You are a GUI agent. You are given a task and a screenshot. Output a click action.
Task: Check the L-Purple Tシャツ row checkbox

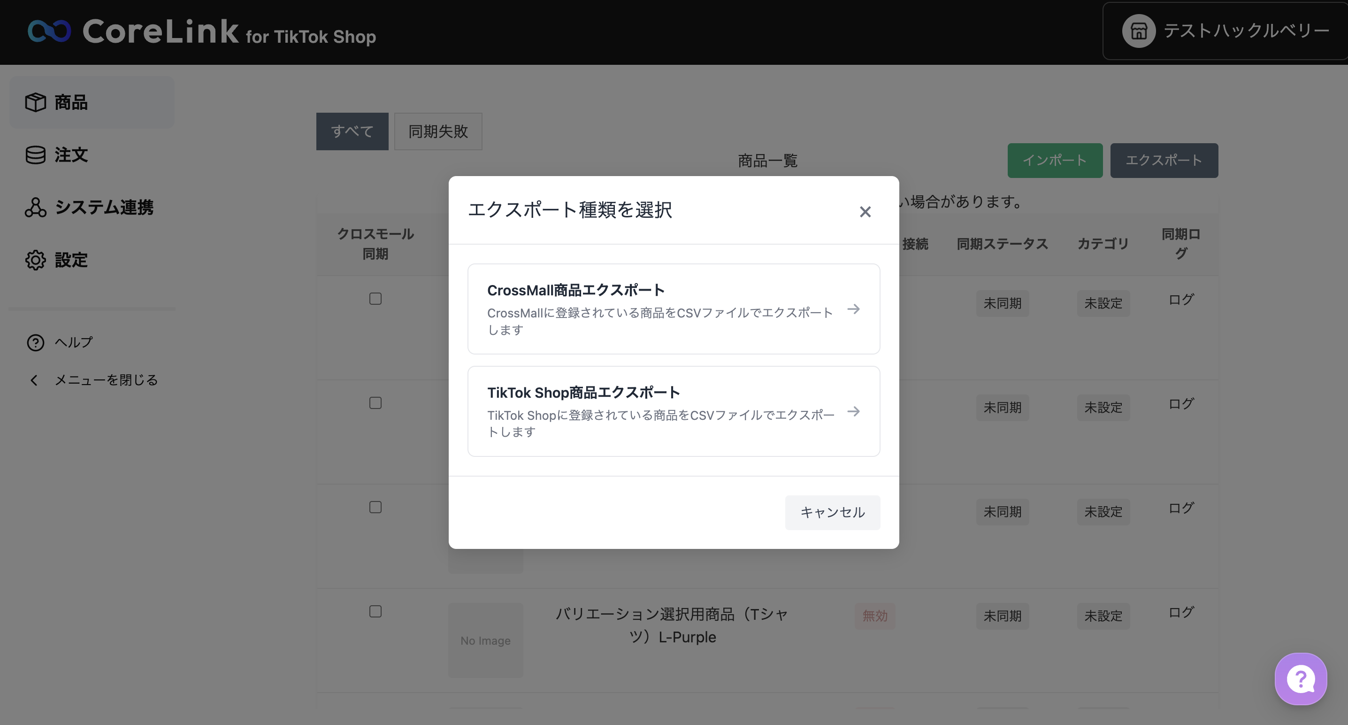[375, 611]
